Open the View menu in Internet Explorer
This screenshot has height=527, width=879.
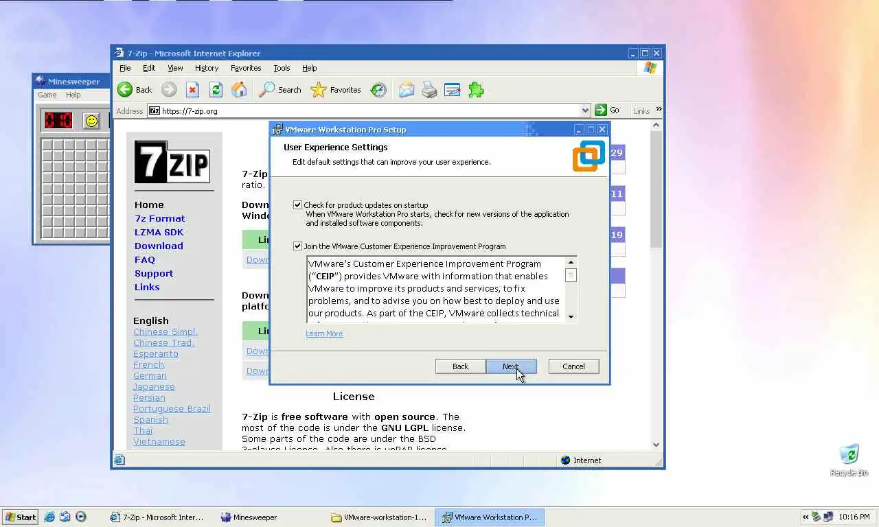click(175, 68)
